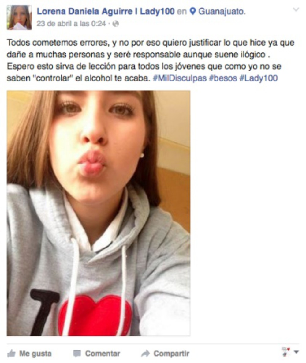Follow the #MilDisculpas hashtag
306x363 pixels.
[180, 78]
